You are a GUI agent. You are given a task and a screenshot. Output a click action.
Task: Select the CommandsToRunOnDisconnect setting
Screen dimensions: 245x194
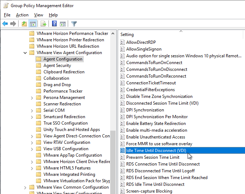click(x=157, y=69)
